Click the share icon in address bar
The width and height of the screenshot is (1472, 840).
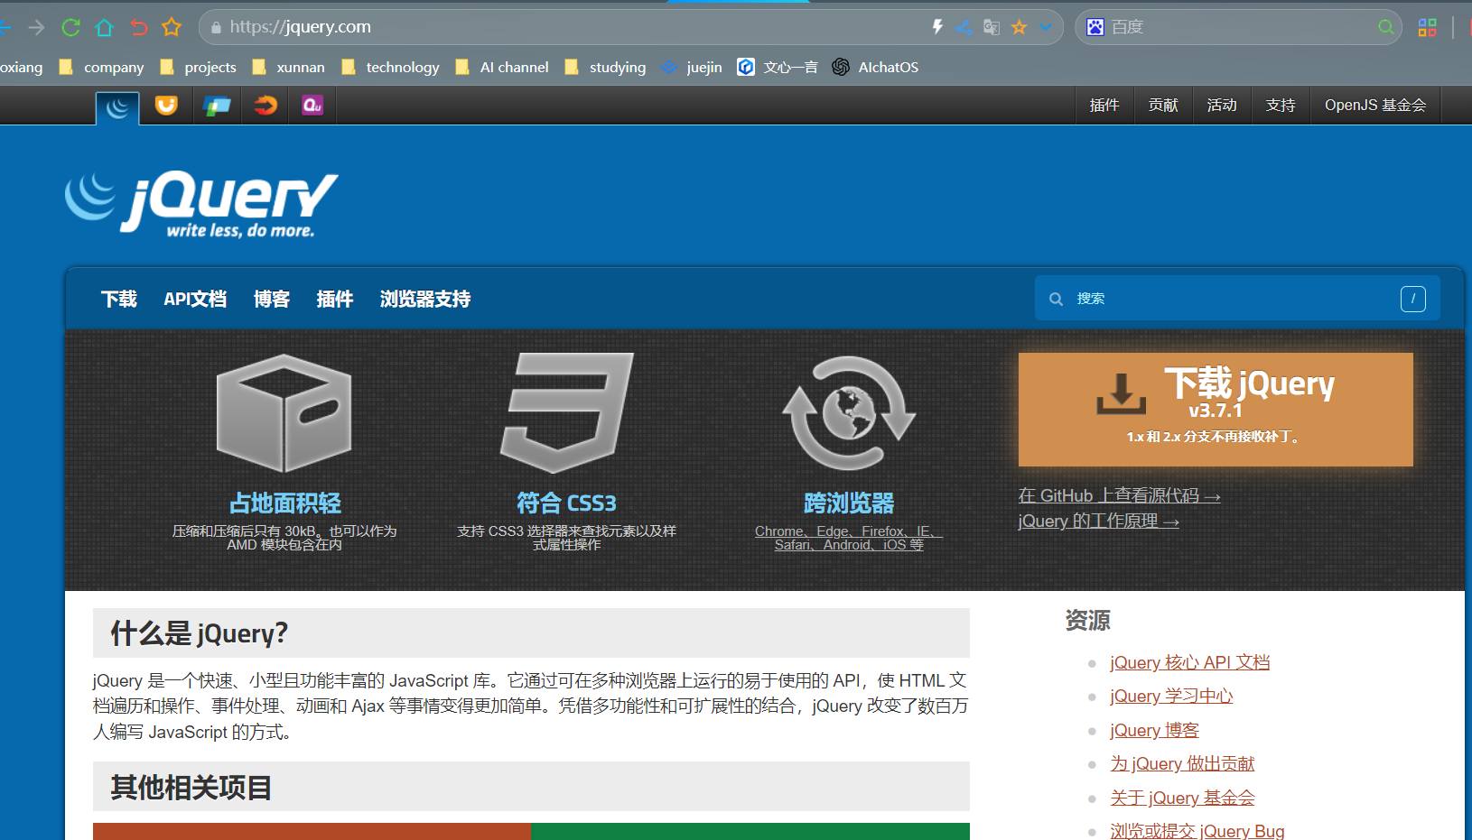[x=964, y=27]
